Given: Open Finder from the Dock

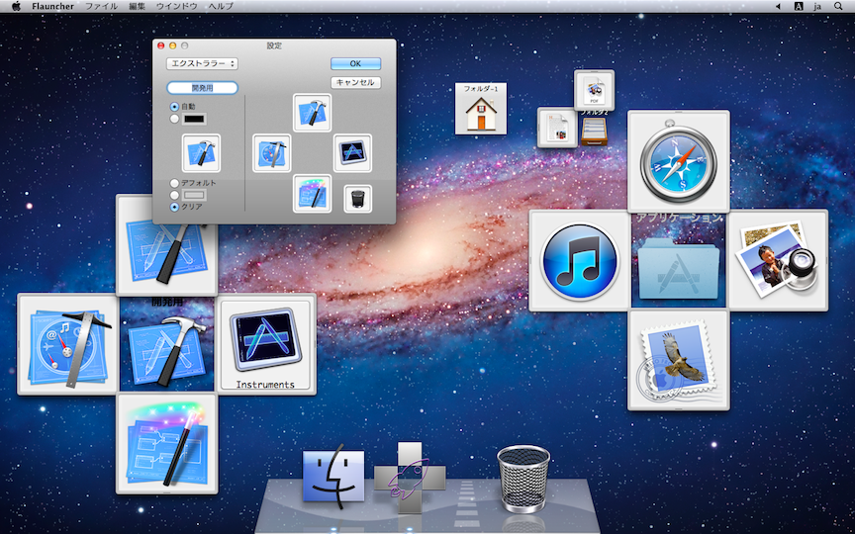Looking at the screenshot, I should (333, 475).
